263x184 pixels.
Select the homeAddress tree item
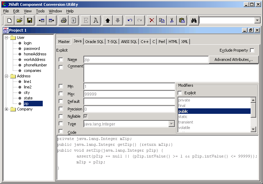click(35, 54)
